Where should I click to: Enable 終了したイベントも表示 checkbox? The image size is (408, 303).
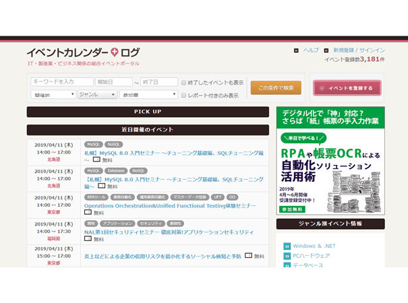click(x=183, y=83)
